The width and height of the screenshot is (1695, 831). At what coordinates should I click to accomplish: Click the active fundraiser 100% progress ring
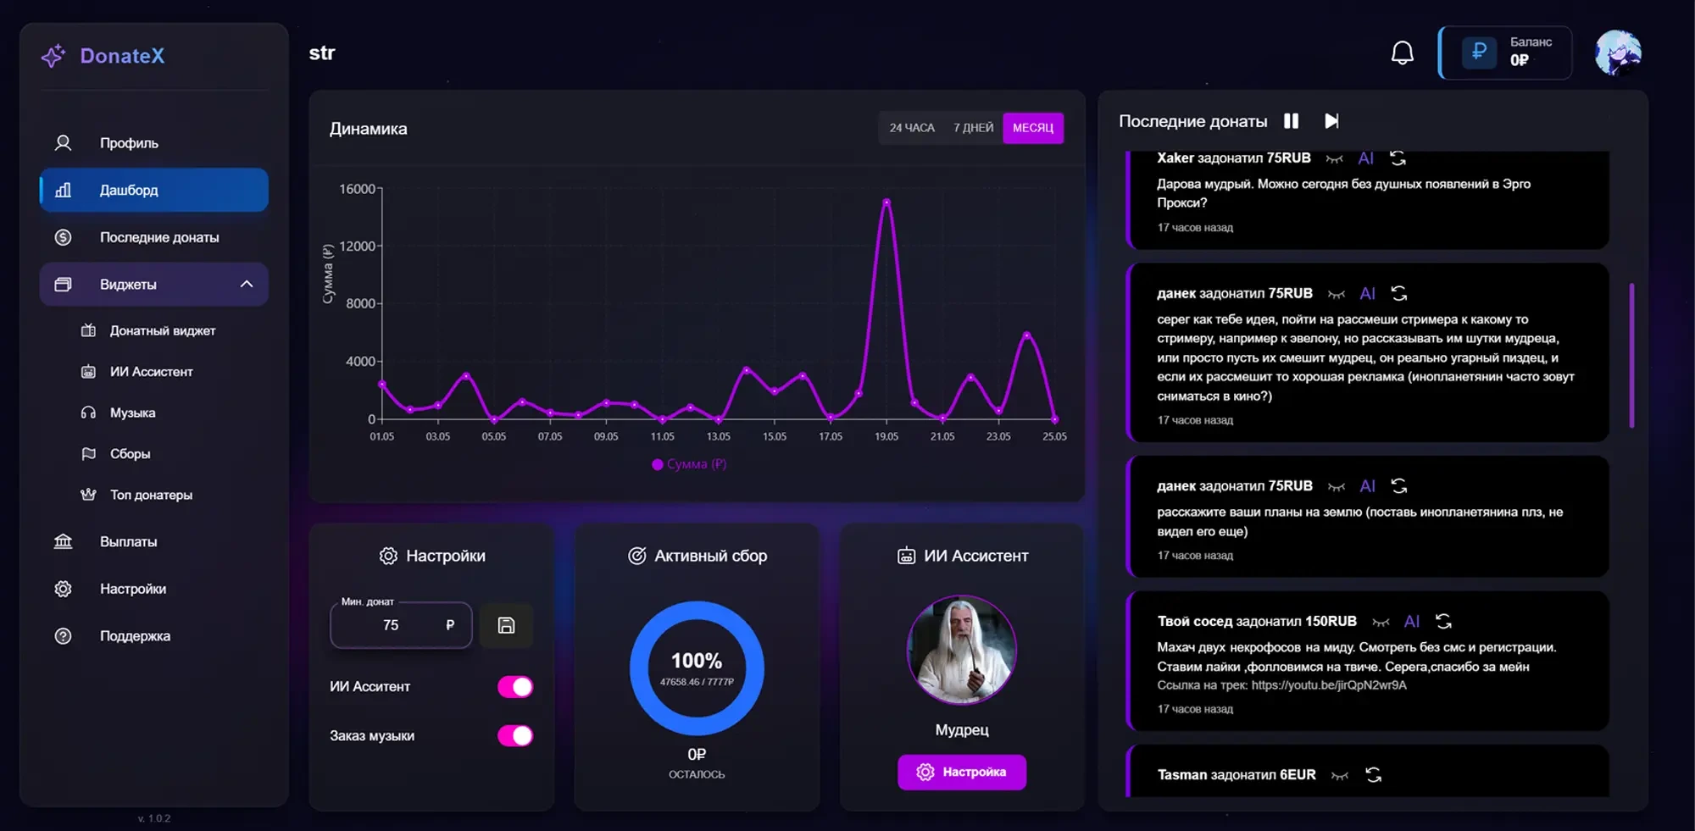click(697, 668)
